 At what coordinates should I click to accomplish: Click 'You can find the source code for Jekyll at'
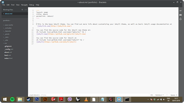click(56, 38)
